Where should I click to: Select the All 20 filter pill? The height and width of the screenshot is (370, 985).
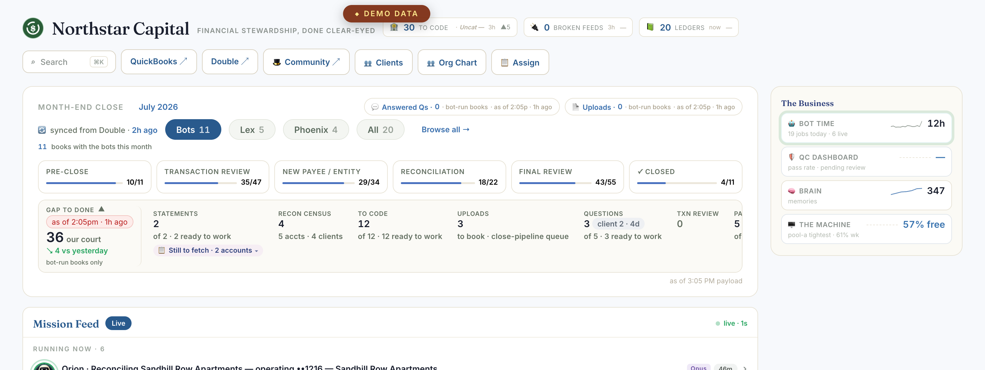click(381, 130)
